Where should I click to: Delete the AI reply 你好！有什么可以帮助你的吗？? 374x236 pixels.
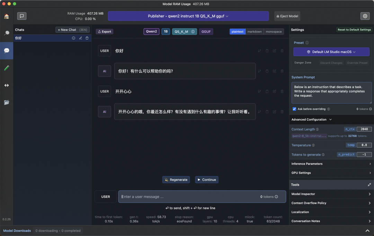(282, 71)
